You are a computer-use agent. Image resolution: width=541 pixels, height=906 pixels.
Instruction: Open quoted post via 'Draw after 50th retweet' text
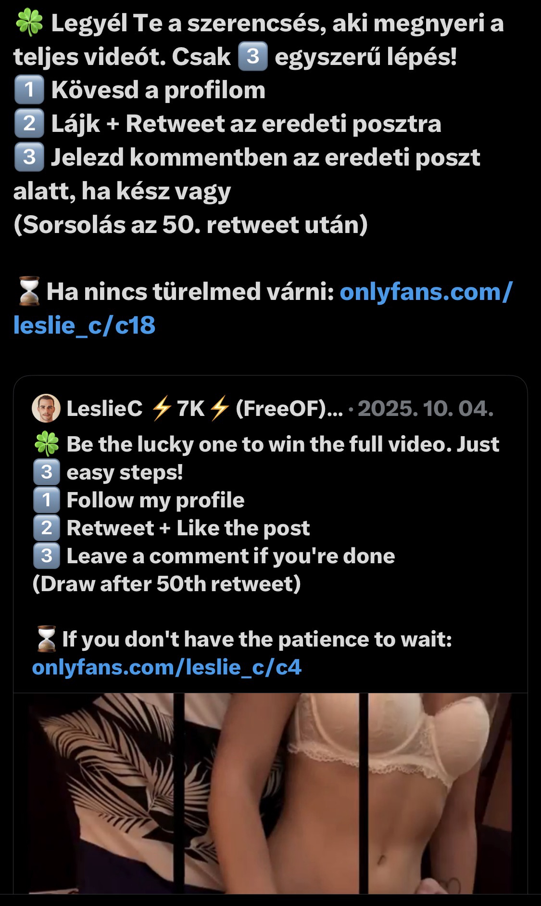point(166,584)
